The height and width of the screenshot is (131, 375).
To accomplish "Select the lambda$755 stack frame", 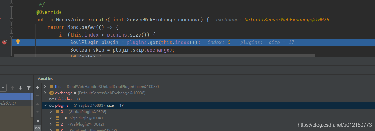I will point(16,103).
